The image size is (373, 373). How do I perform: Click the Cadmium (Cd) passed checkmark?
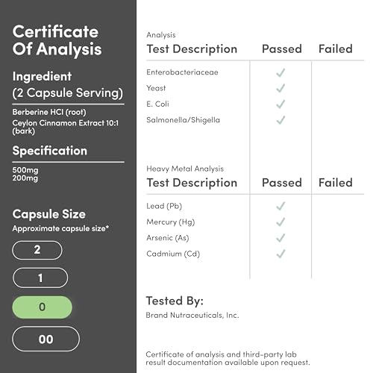point(280,254)
